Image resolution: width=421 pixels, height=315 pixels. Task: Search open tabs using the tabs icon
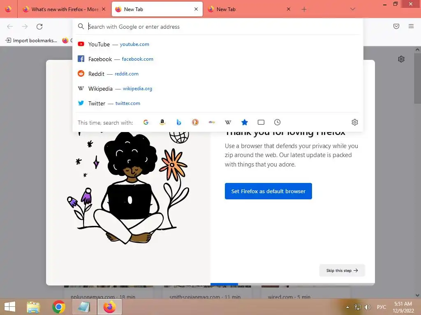pos(261,122)
